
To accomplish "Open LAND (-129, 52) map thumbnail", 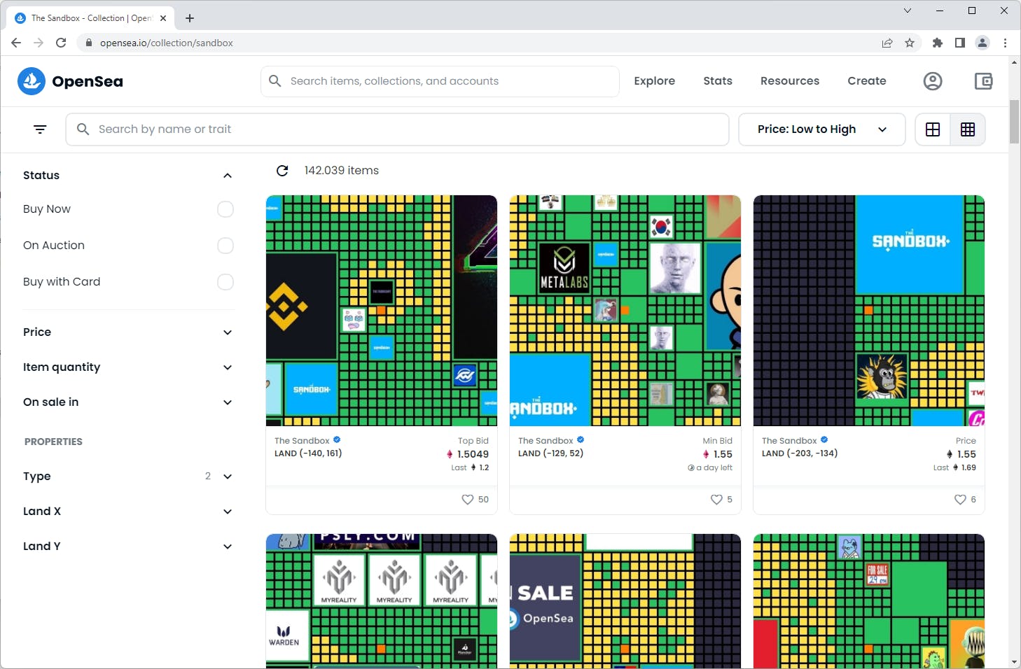I will click(625, 311).
